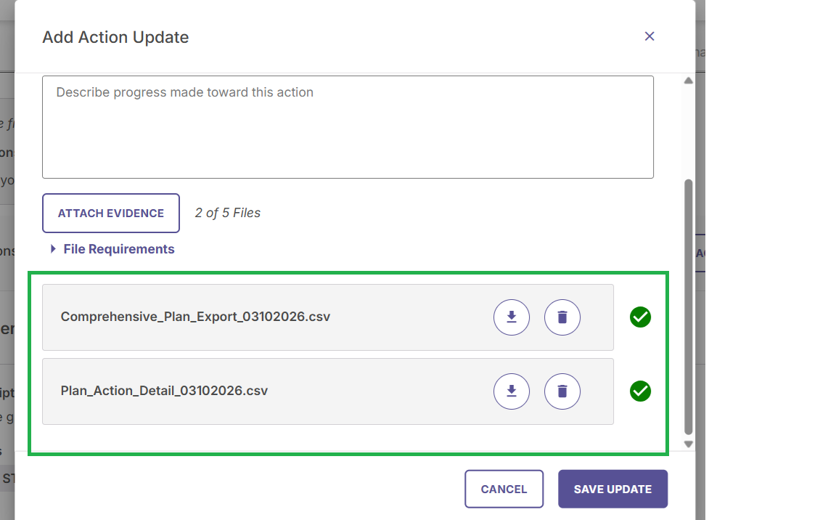Viewport: 836px width, 520px height.
Task: Click the dialog vertical scrollbar thumb
Action: click(x=688, y=307)
